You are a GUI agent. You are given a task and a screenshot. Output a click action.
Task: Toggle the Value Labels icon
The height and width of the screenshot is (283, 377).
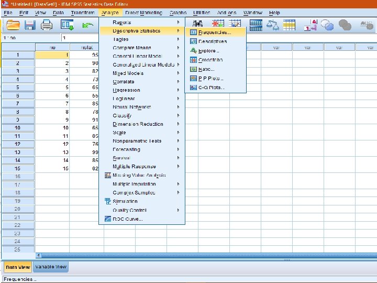tap(311, 25)
